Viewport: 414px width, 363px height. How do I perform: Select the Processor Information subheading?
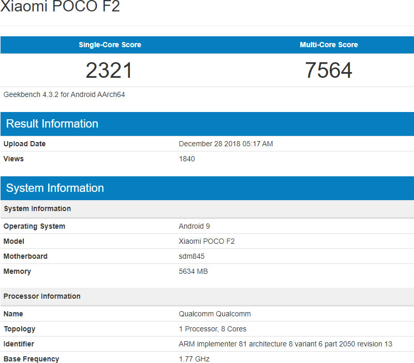click(x=42, y=296)
